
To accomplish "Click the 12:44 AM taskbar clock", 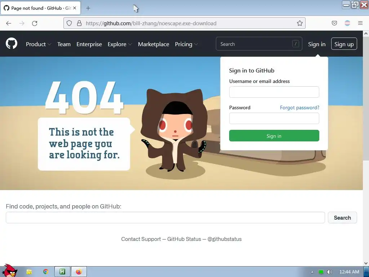I will coord(349,272).
